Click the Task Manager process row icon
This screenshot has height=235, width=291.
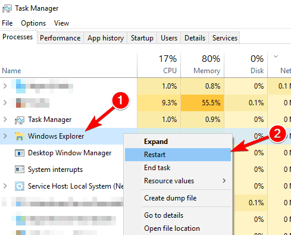(x=20, y=120)
